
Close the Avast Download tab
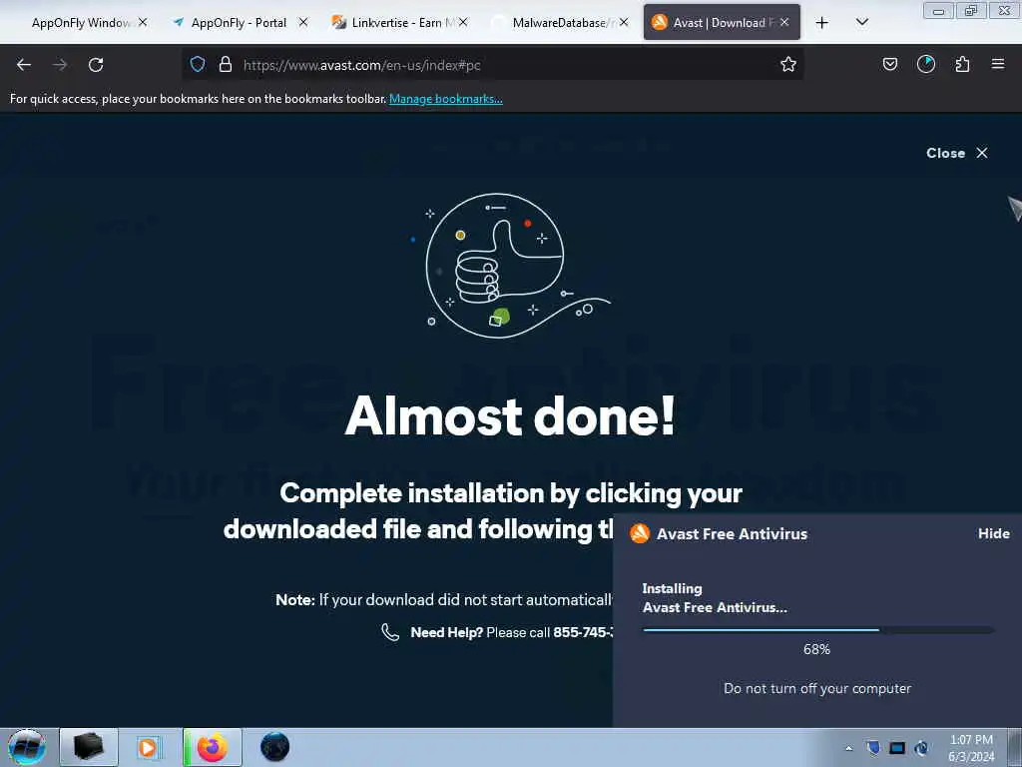pyautogui.click(x=784, y=22)
